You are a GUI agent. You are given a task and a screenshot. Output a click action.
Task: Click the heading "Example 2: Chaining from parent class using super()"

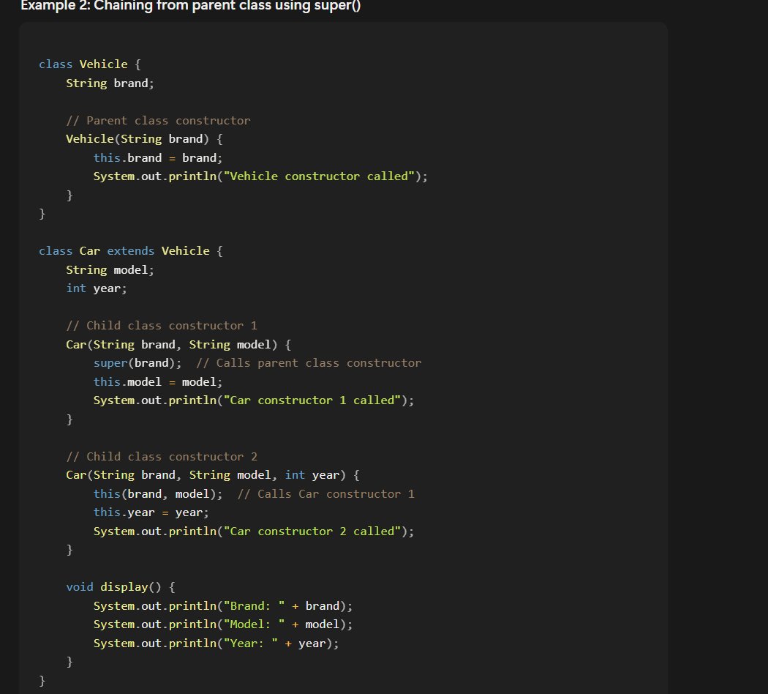[x=190, y=6]
